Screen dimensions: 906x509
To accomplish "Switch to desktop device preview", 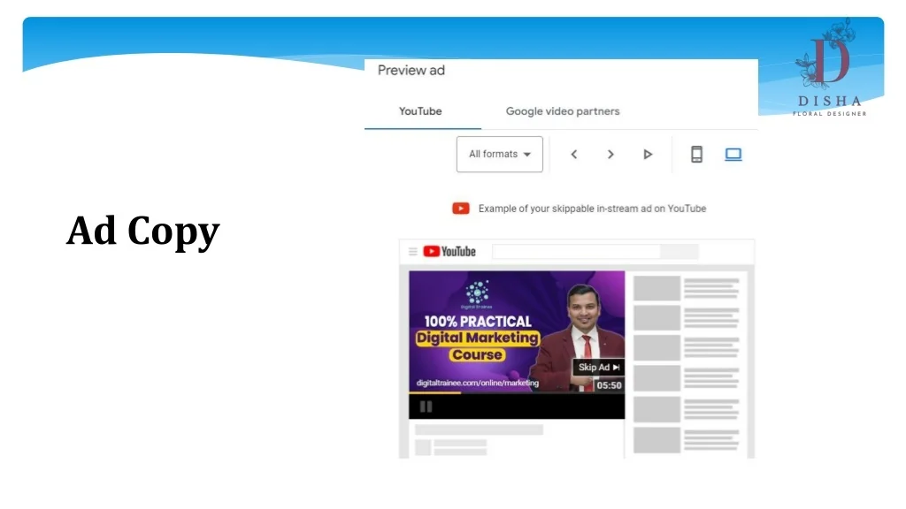I will click(733, 155).
